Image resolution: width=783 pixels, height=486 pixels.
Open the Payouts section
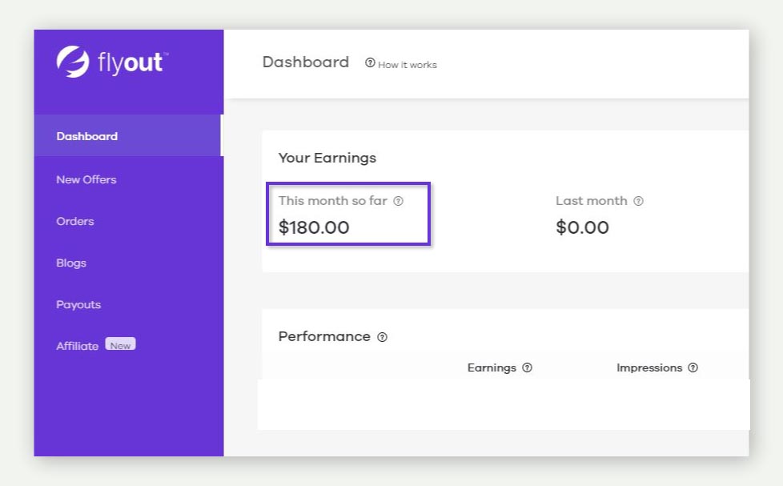pos(78,305)
